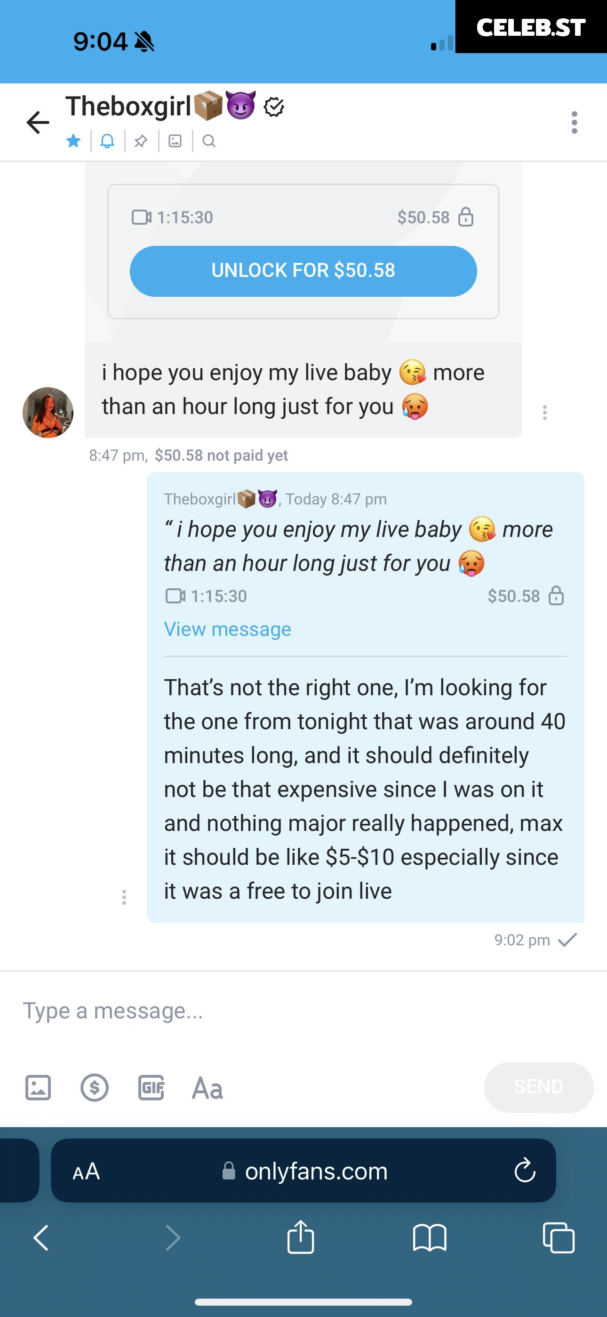This screenshot has height=1317, width=607.
Task: Open the GIF picker
Action: (x=151, y=1088)
